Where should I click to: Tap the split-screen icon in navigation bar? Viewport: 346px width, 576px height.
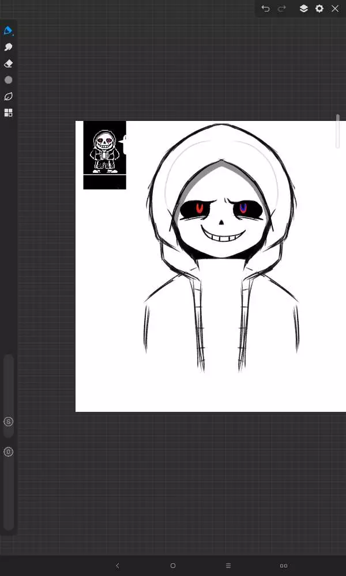pos(284,566)
